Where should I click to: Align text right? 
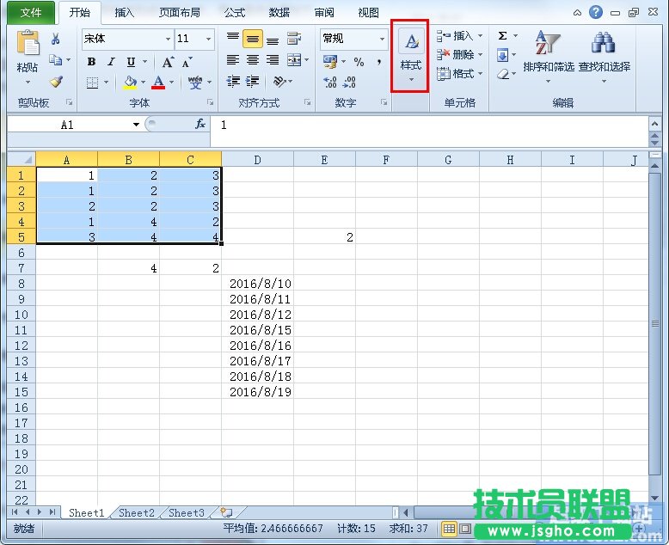point(273,60)
